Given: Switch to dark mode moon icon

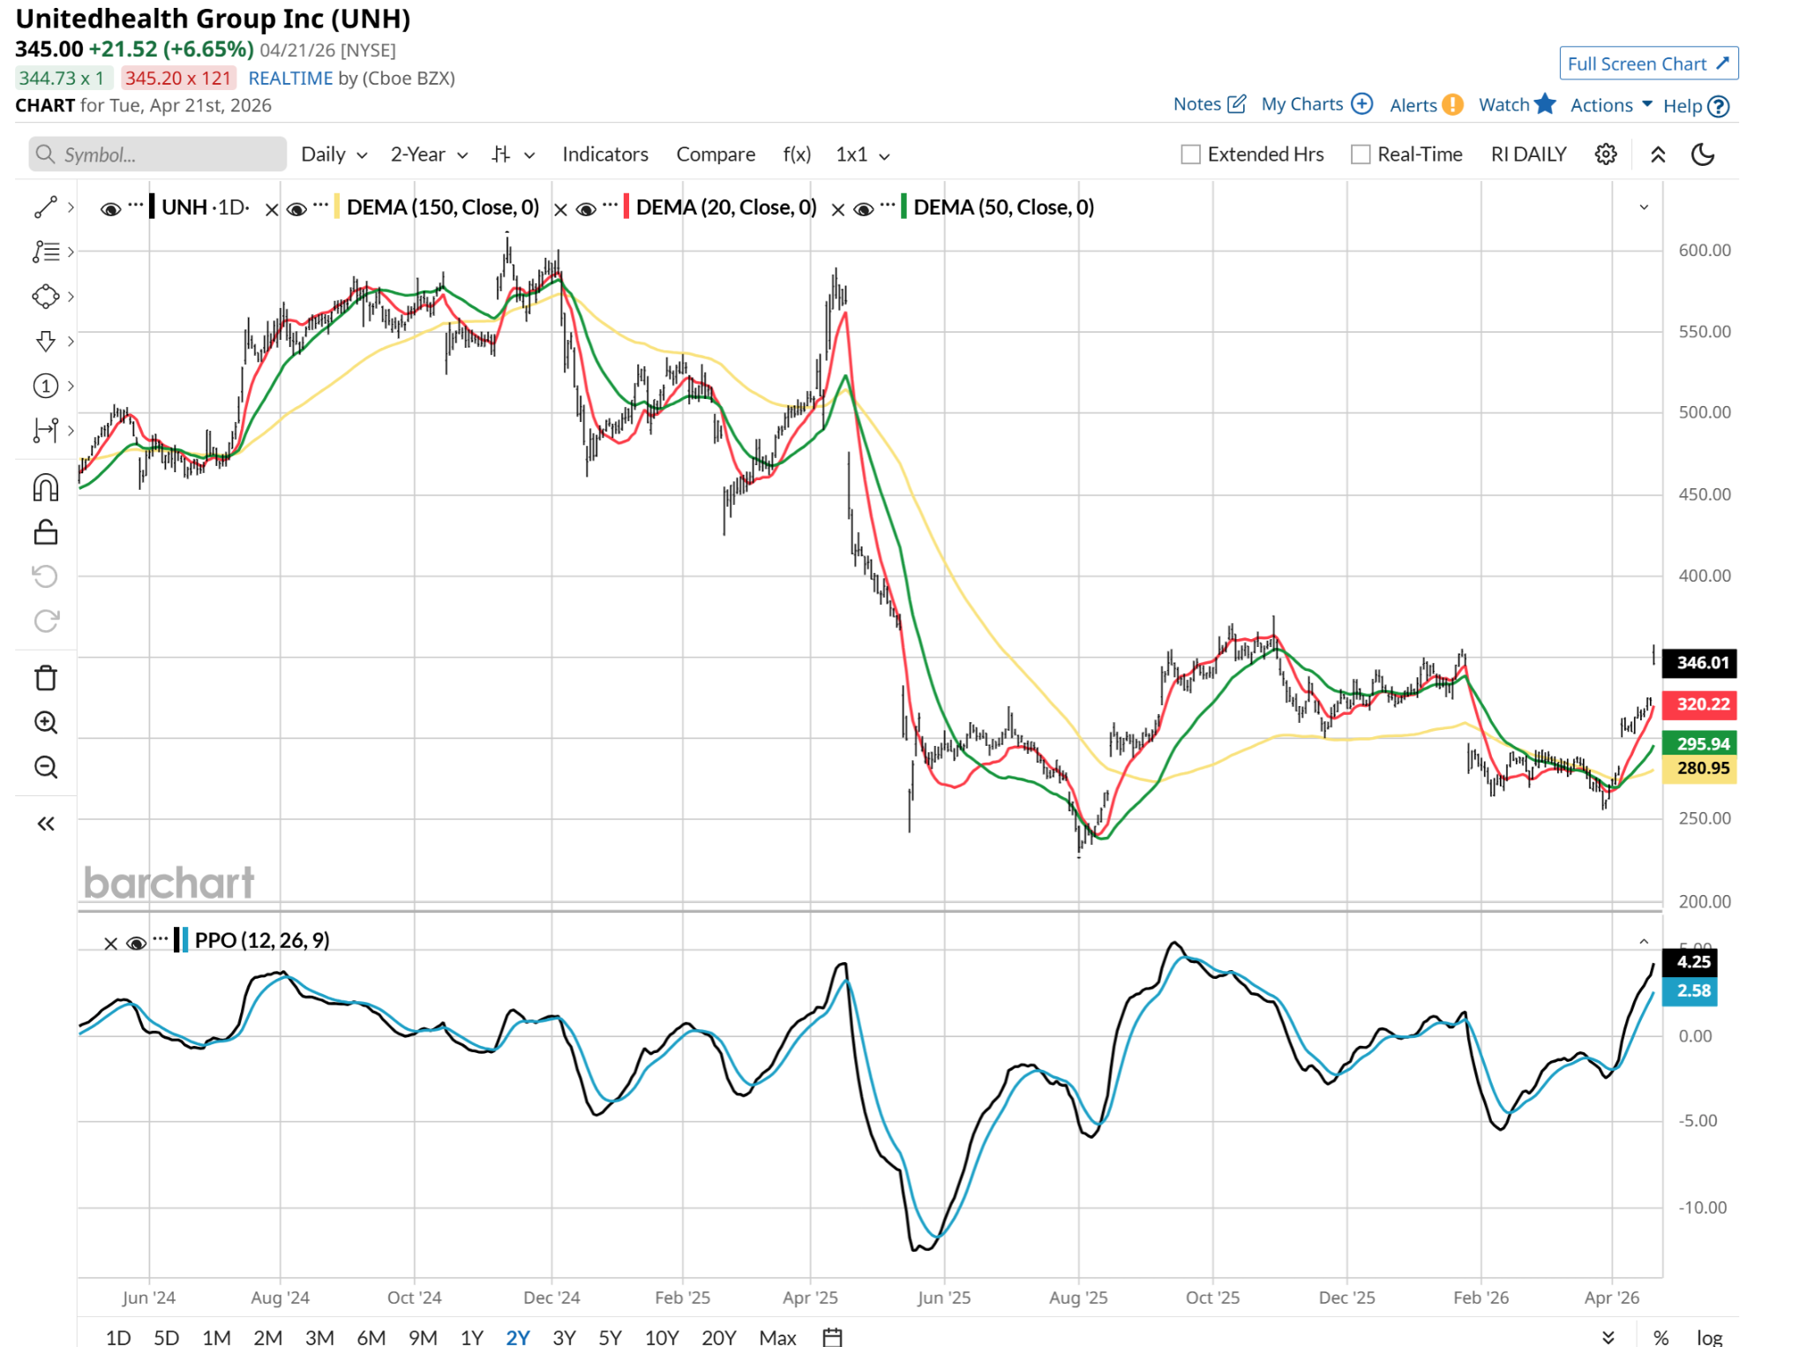Looking at the screenshot, I should (x=1702, y=154).
